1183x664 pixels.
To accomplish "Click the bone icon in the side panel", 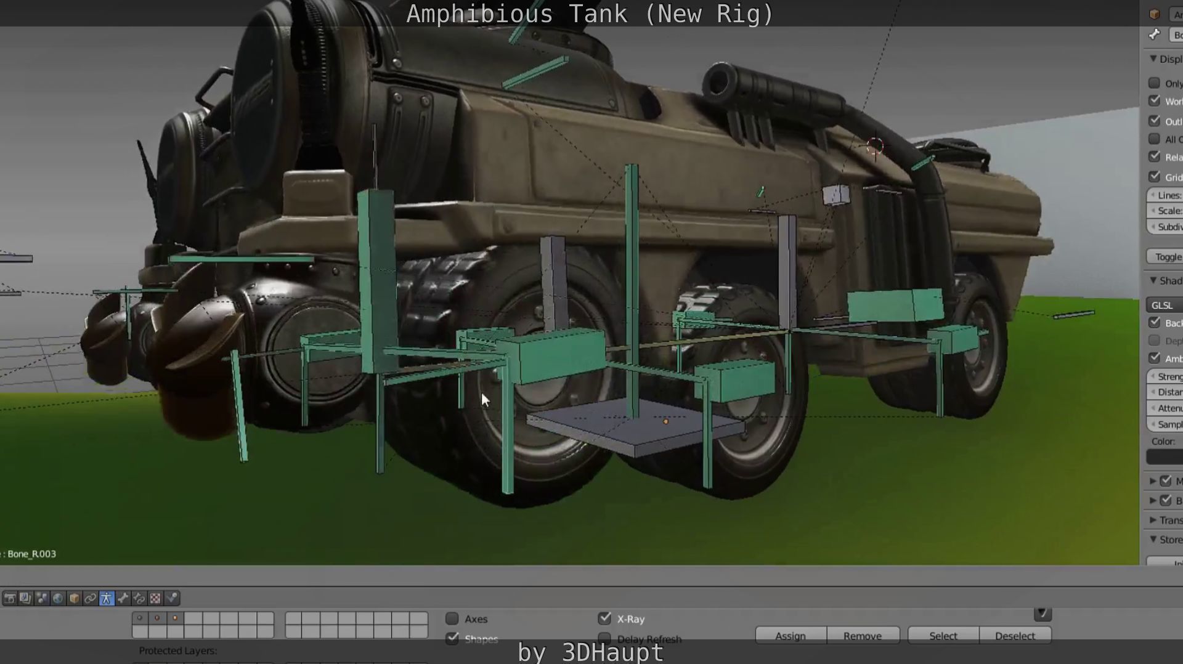I will tap(1155, 35).
